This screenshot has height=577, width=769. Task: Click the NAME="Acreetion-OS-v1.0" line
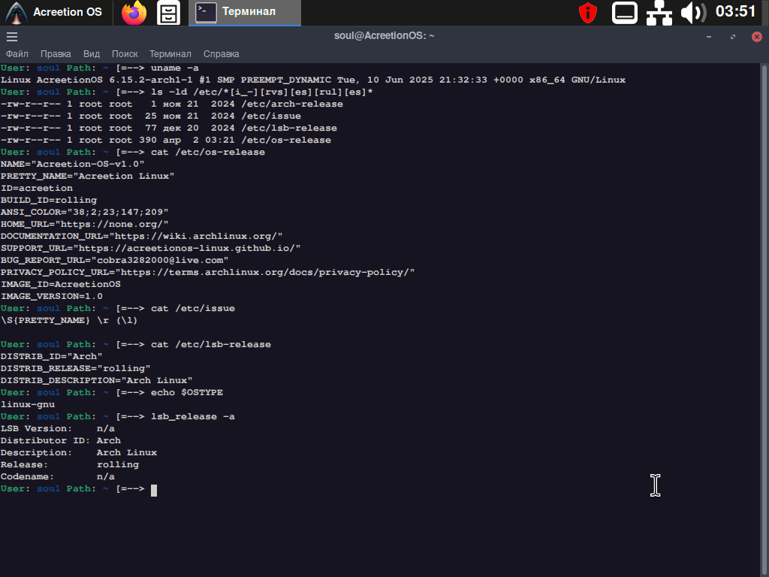click(x=73, y=165)
